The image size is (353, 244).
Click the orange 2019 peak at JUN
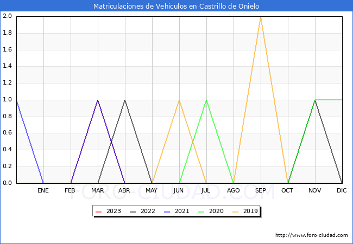pos(179,100)
